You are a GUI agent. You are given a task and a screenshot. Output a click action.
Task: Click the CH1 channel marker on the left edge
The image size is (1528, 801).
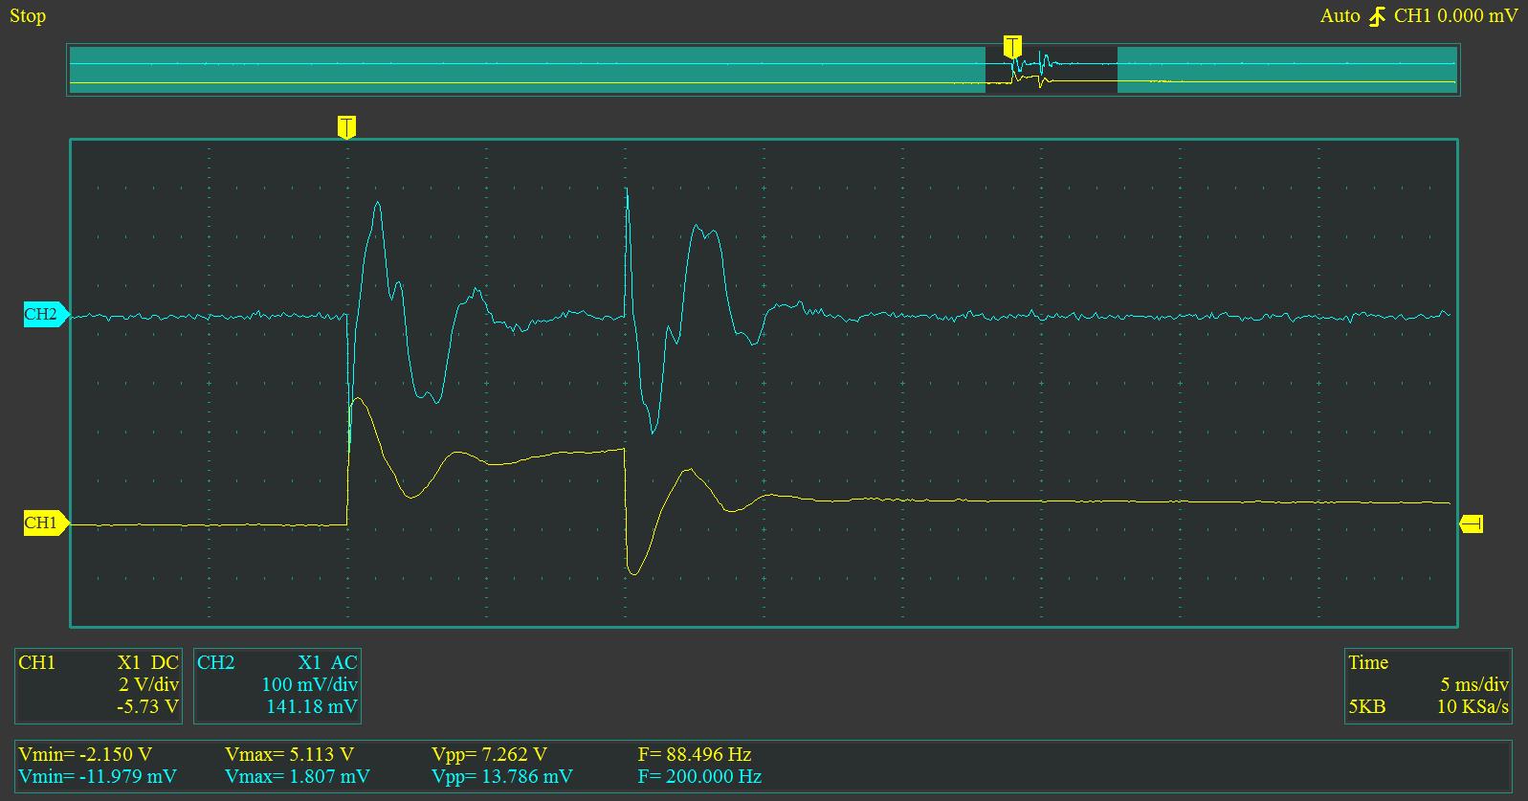pos(45,523)
